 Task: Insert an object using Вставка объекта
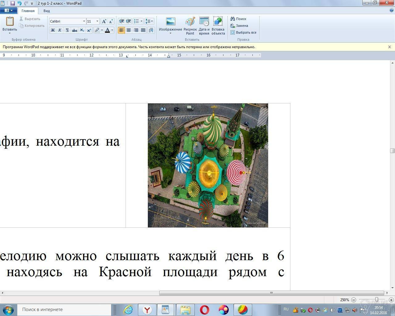(x=218, y=26)
